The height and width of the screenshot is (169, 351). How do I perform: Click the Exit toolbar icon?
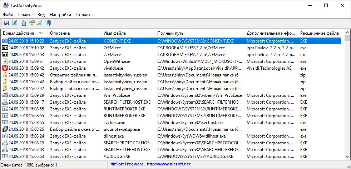(x=48, y=23)
